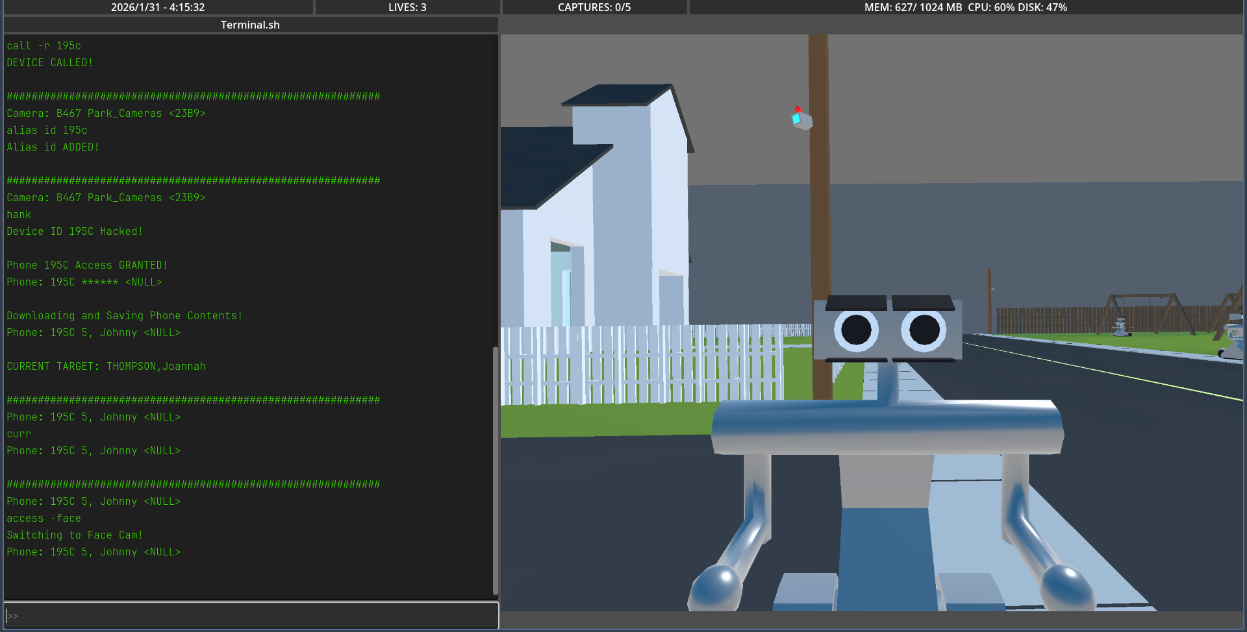Click the security camera on the utility pole
Image resolution: width=1247 pixels, height=632 pixels.
point(801,119)
